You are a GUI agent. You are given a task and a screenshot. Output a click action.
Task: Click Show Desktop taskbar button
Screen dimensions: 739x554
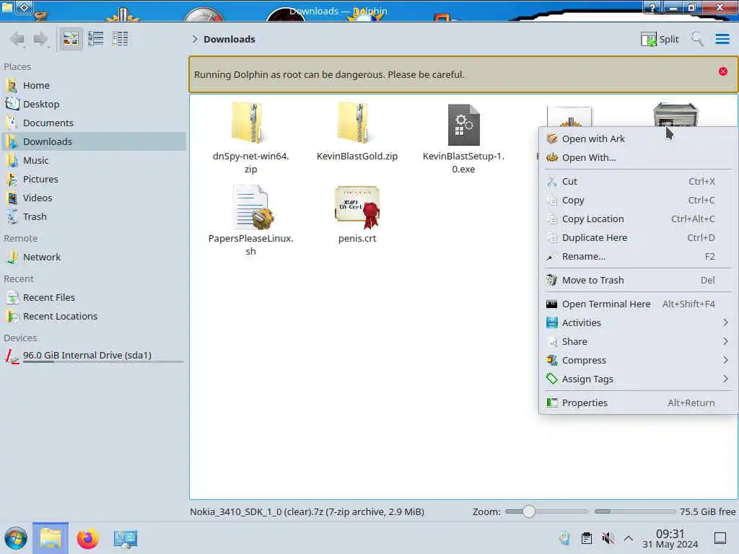720,538
